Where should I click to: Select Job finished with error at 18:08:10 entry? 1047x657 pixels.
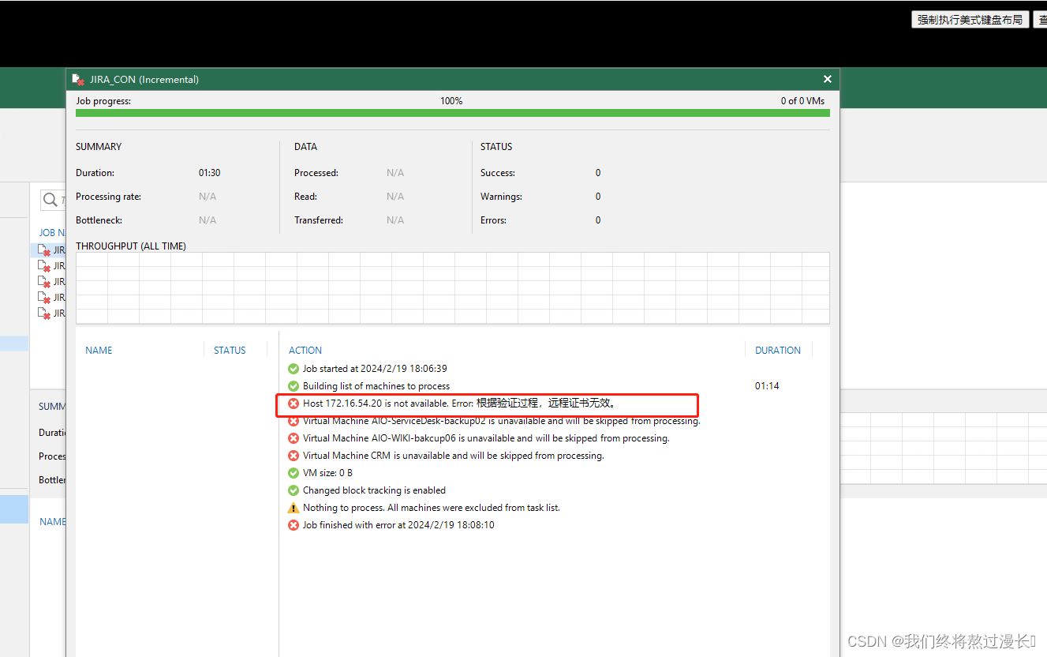(x=398, y=525)
